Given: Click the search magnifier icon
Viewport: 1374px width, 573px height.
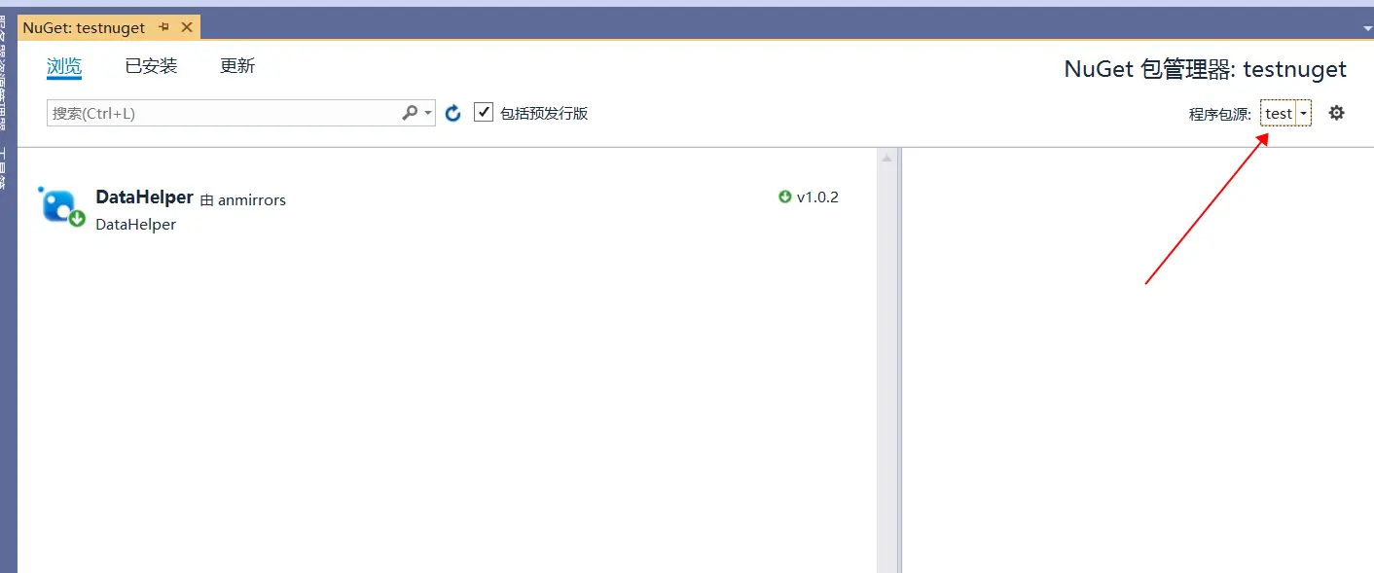Looking at the screenshot, I should 410,113.
